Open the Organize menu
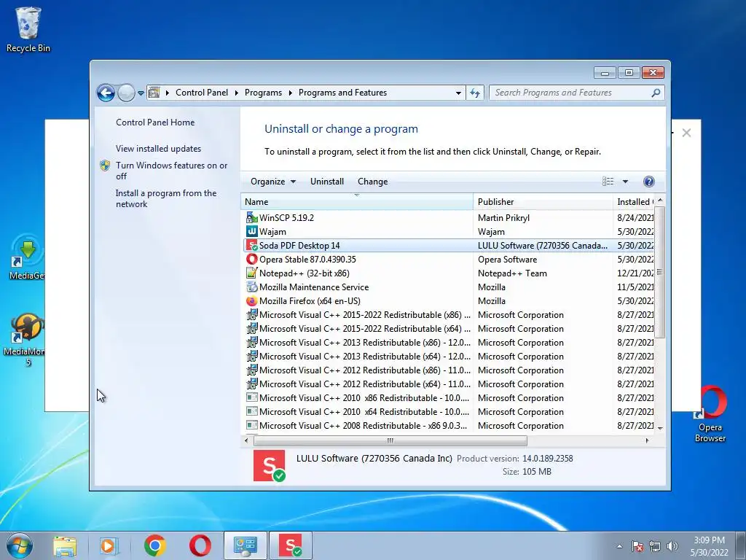Viewport: 746px width, 560px height. [273, 182]
